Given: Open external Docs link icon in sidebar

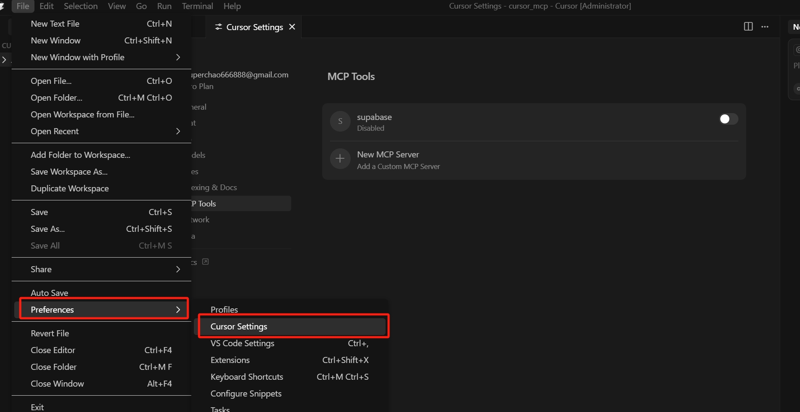Looking at the screenshot, I should [x=205, y=261].
